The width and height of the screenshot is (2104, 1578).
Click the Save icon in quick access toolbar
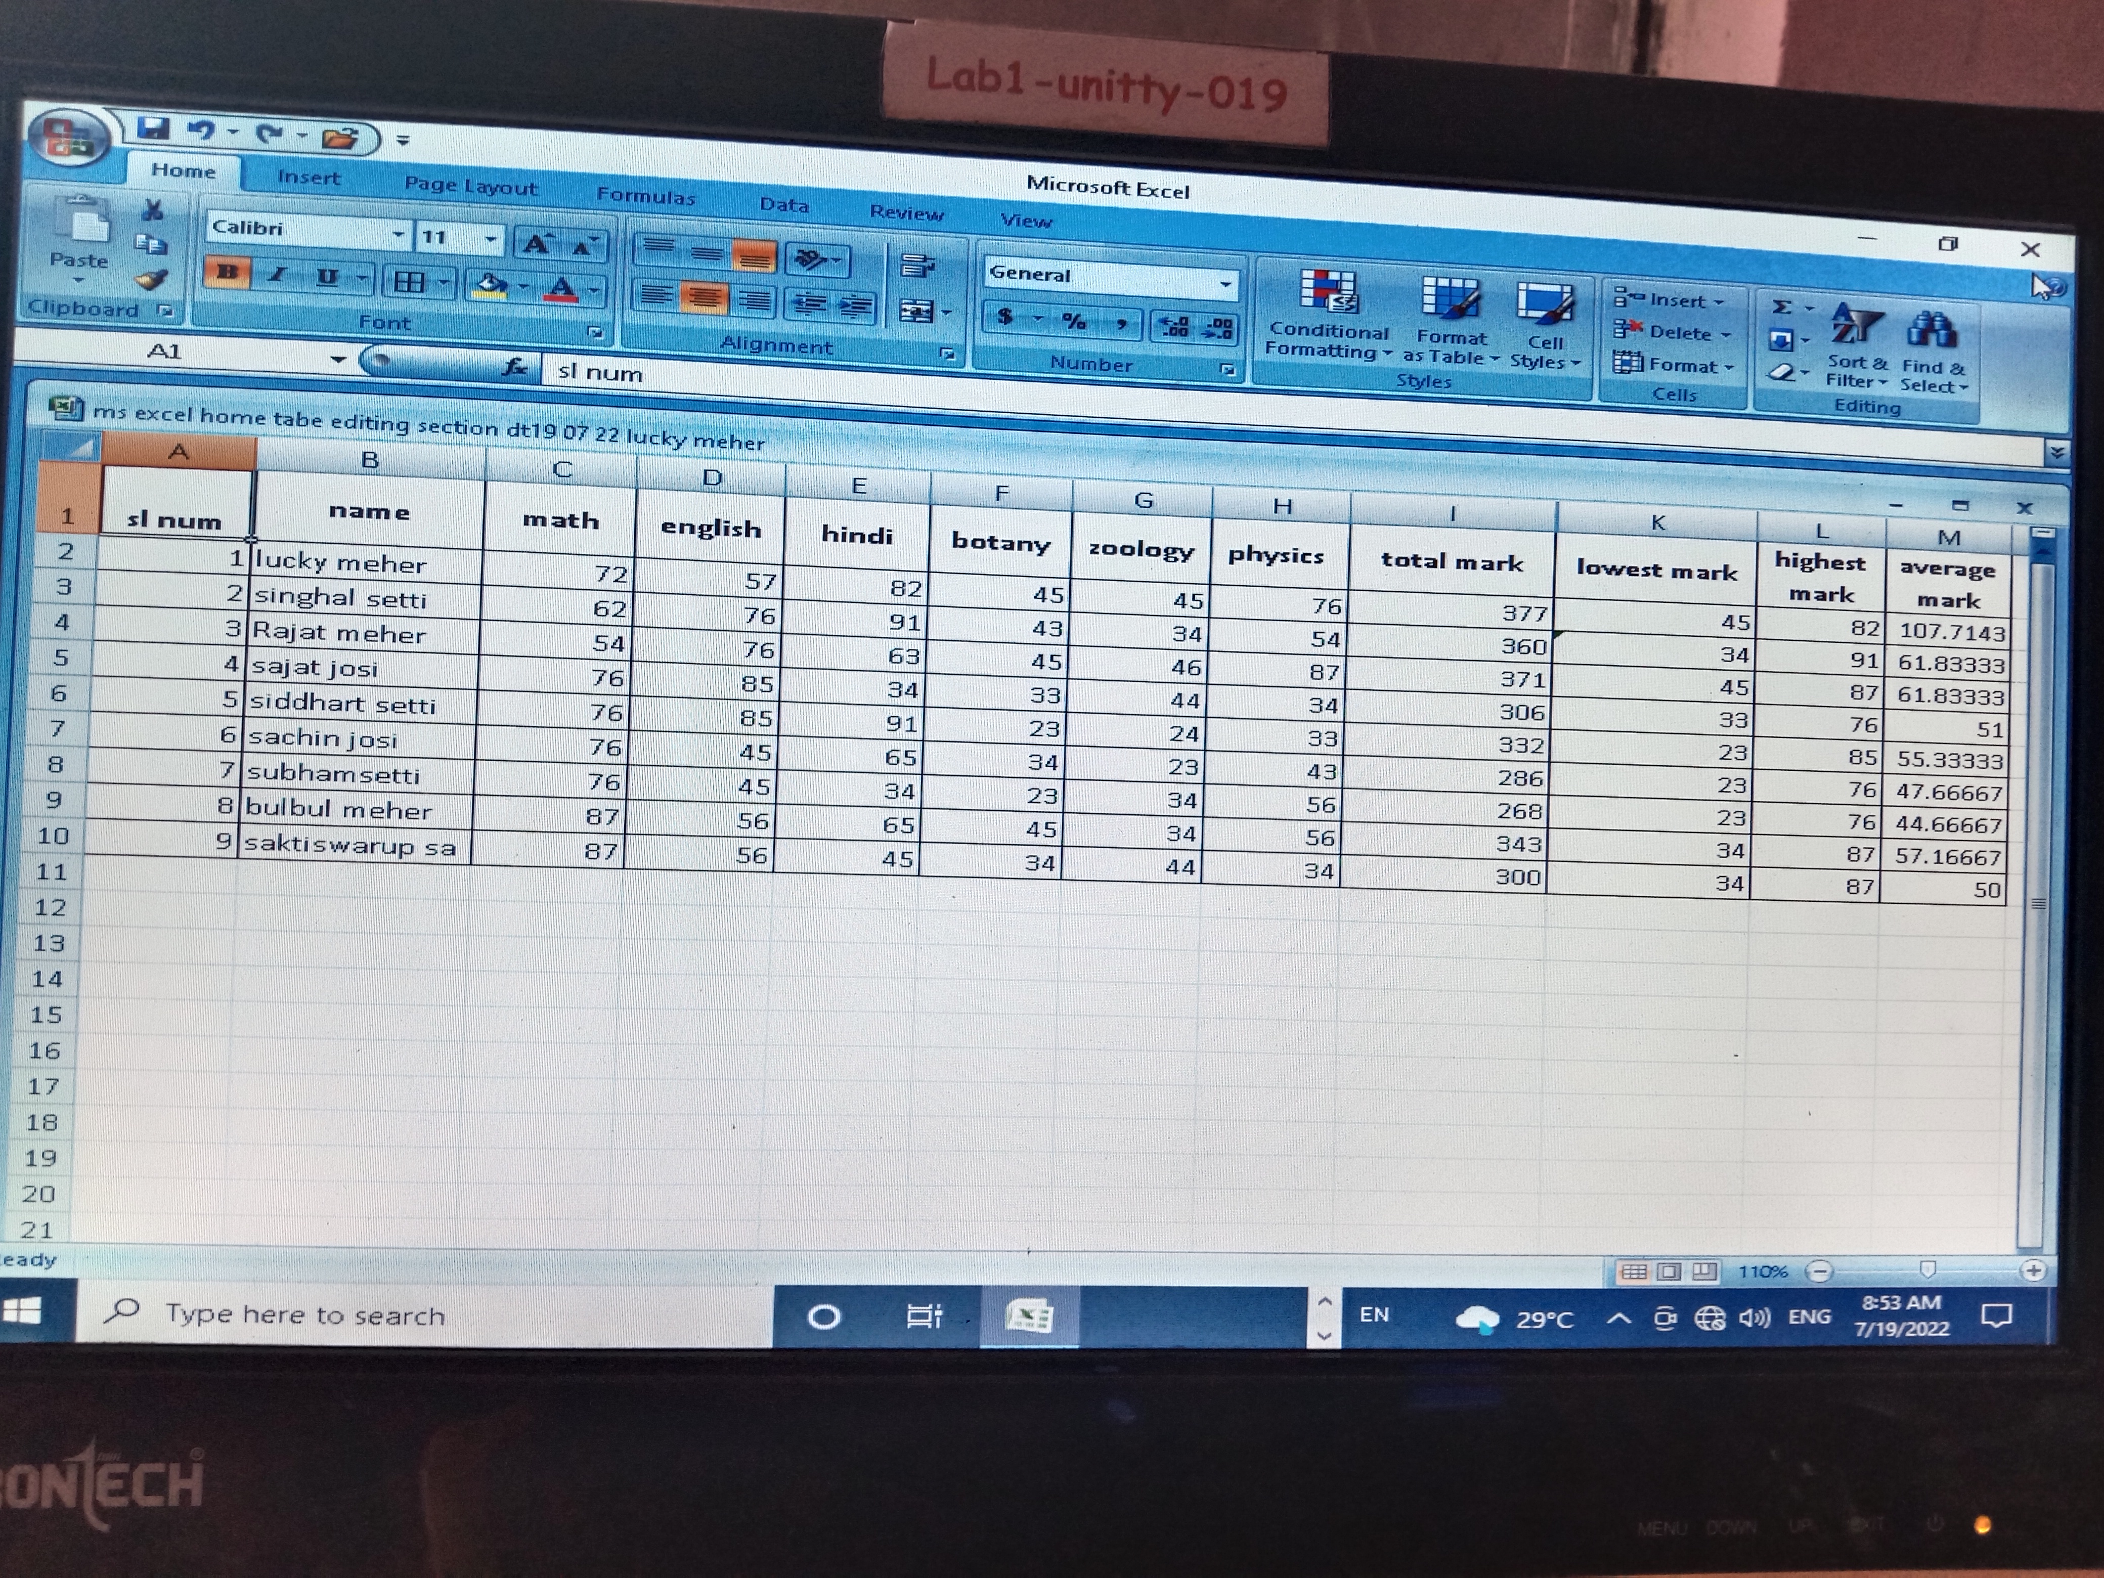tap(153, 128)
